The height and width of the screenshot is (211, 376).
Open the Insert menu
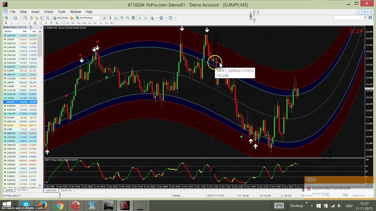[35, 12]
